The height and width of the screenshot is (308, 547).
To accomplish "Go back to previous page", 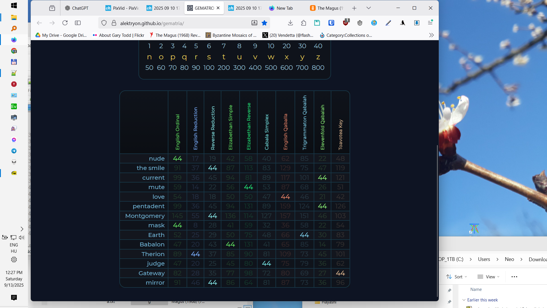I will coord(39,23).
